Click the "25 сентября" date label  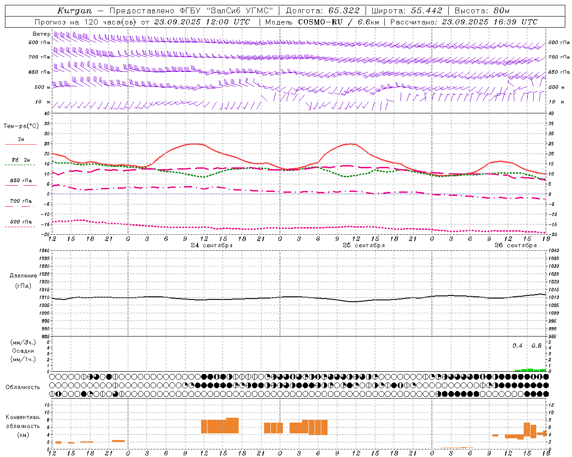tap(364, 245)
